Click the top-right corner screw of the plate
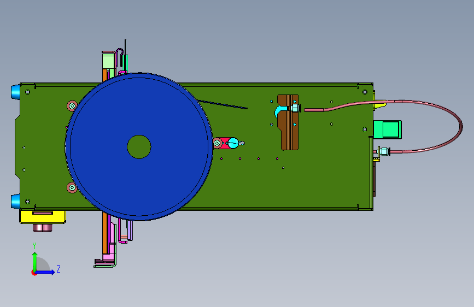This screenshot has width=474, height=307. pos(365,92)
